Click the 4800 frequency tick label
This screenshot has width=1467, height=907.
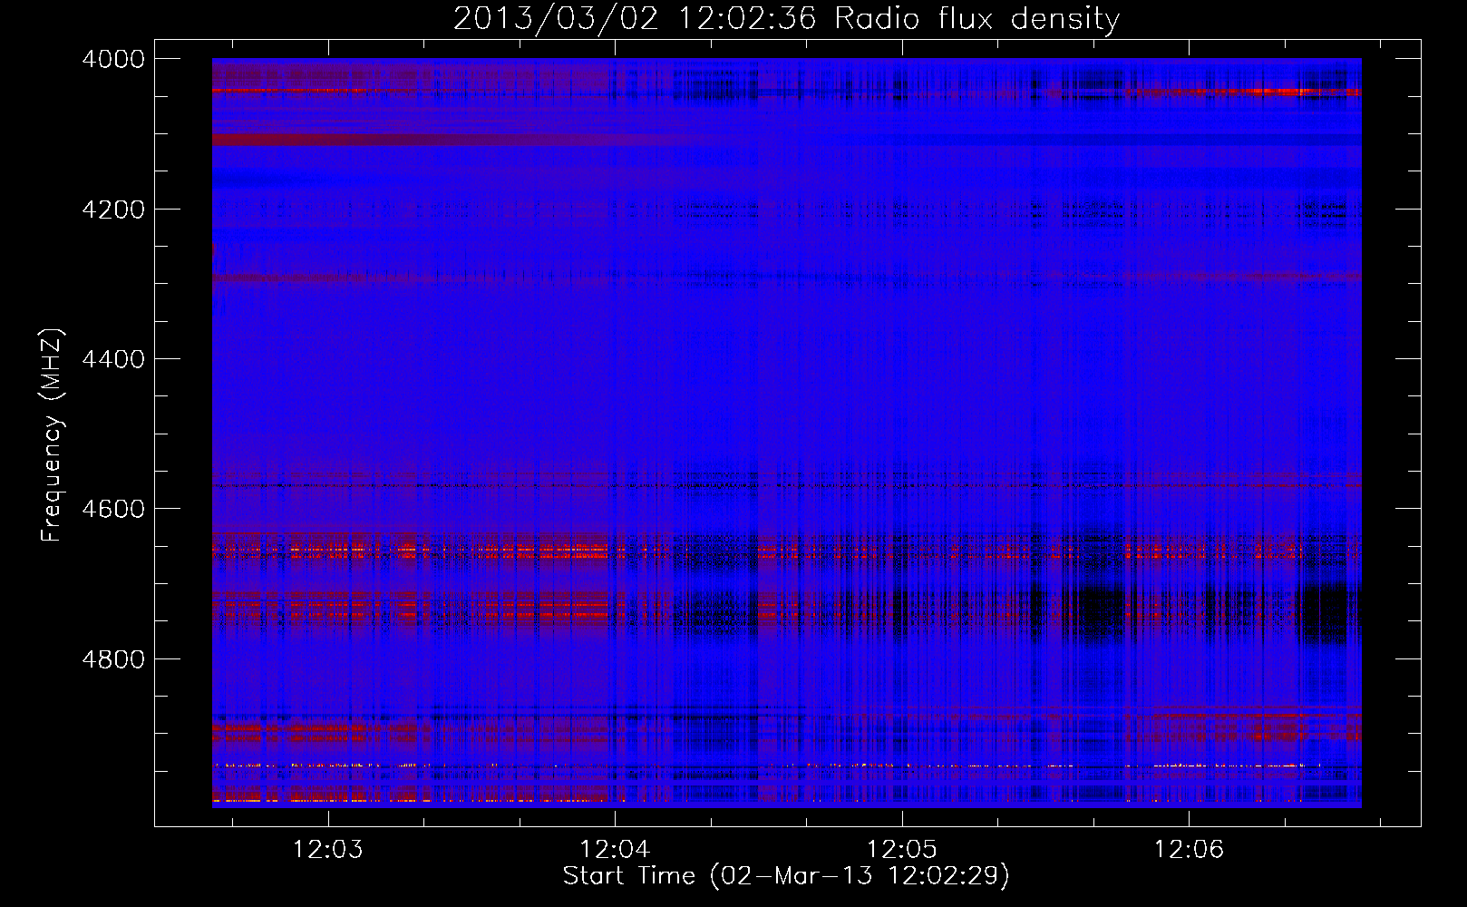tap(113, 659)
